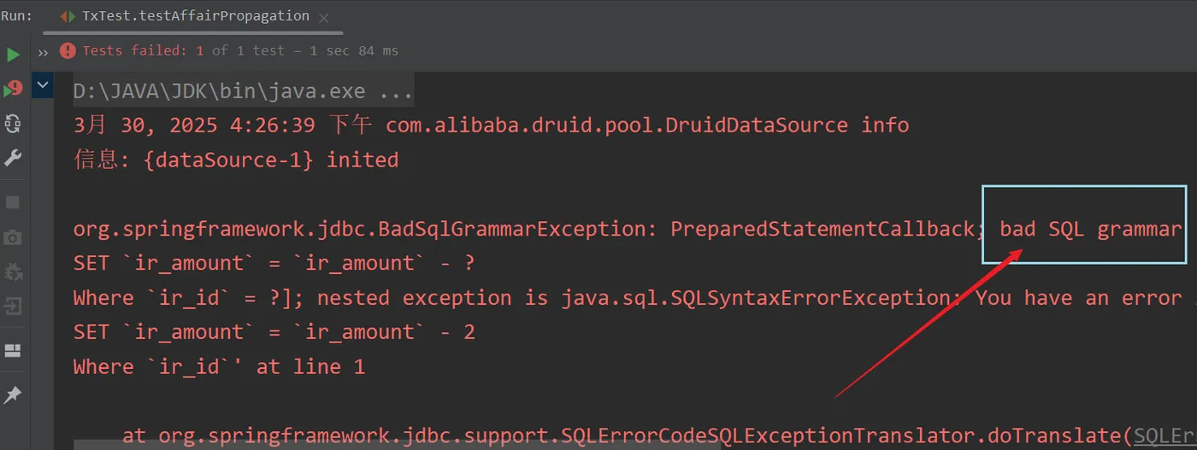Rerun failed tests with the red badge icon
Screen dimensions: 1197x450
point(13,88)
